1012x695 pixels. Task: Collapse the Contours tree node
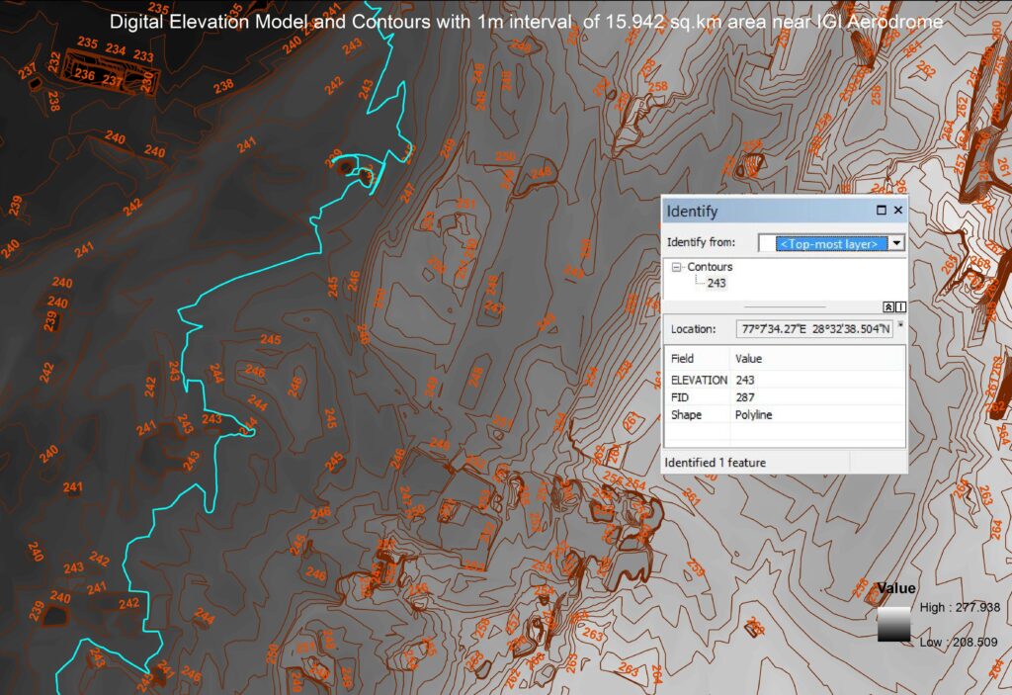[677, 267]
